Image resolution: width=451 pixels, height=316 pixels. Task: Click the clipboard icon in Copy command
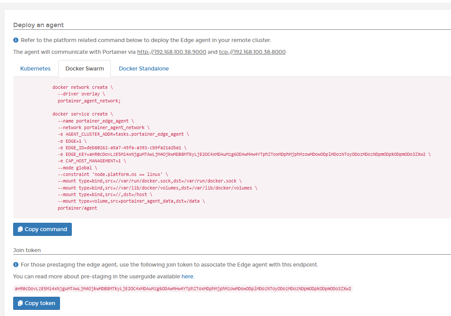pyautogui.click(x=20, y=229)
